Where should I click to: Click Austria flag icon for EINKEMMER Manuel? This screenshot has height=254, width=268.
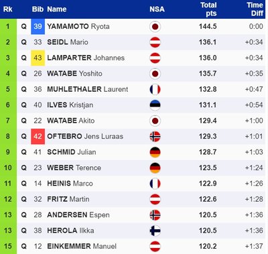[155, 247]
